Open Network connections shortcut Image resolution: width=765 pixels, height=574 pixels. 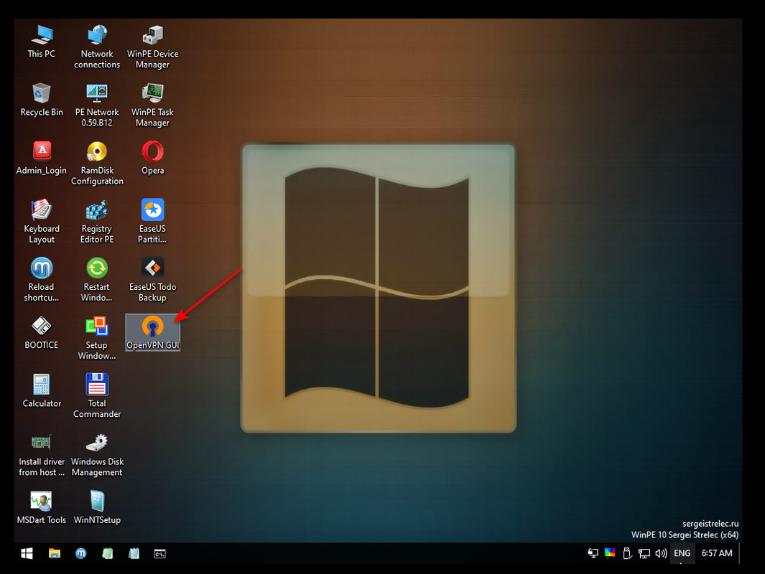(97, 47)
